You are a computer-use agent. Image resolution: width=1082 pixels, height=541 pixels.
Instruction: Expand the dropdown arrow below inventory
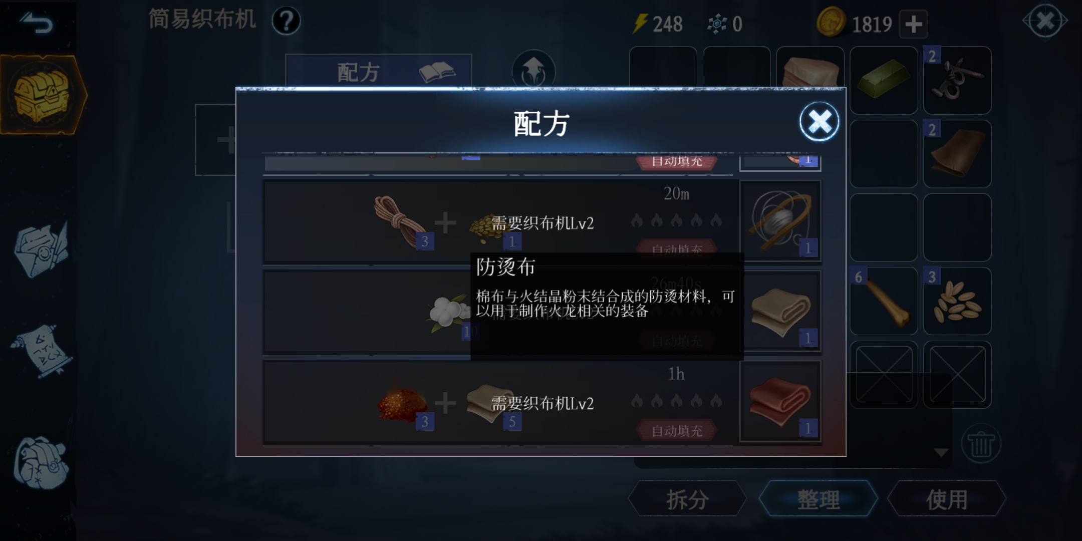941,452
